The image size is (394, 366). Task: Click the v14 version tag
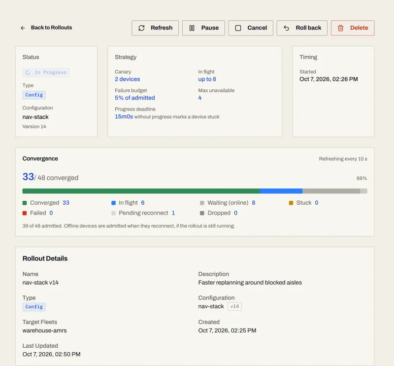(x=235, y=306)
